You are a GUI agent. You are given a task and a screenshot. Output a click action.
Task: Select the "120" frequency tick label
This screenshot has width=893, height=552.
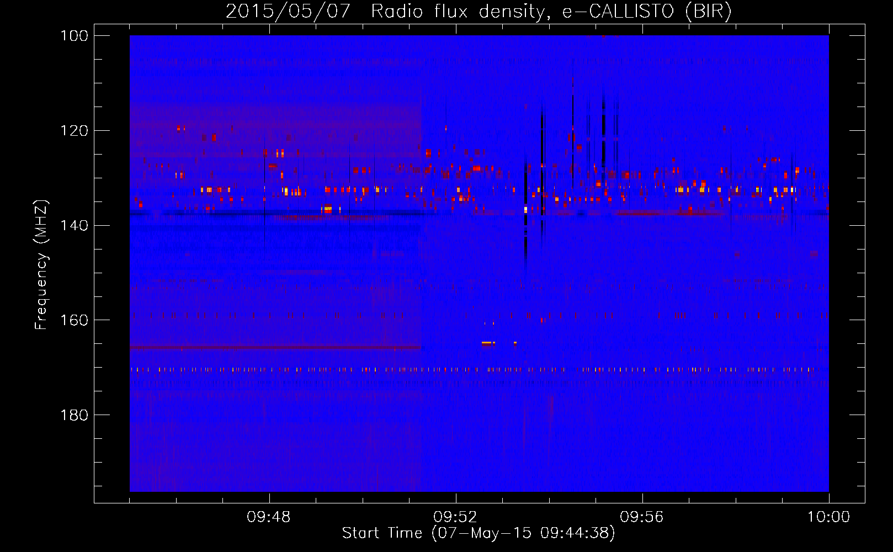(74, 131)
